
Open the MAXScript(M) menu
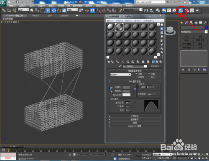(x=115, y=6)
